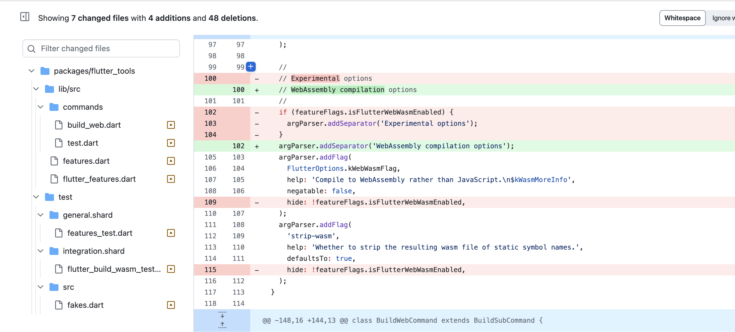
Task: Click the file icon next to test.dart
Action: [59, 143]
